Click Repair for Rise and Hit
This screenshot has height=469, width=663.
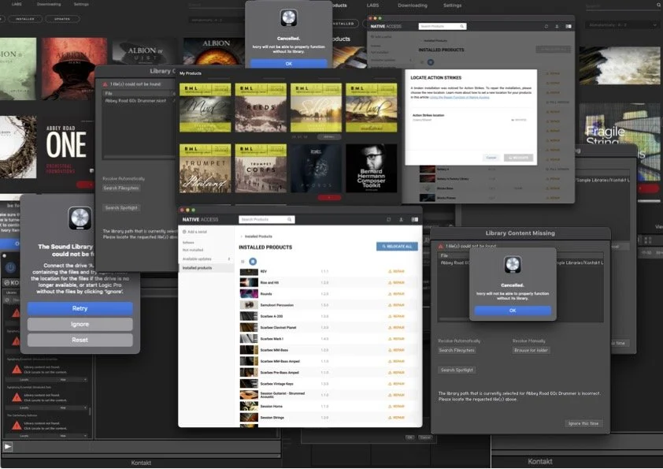click(397, 282)
